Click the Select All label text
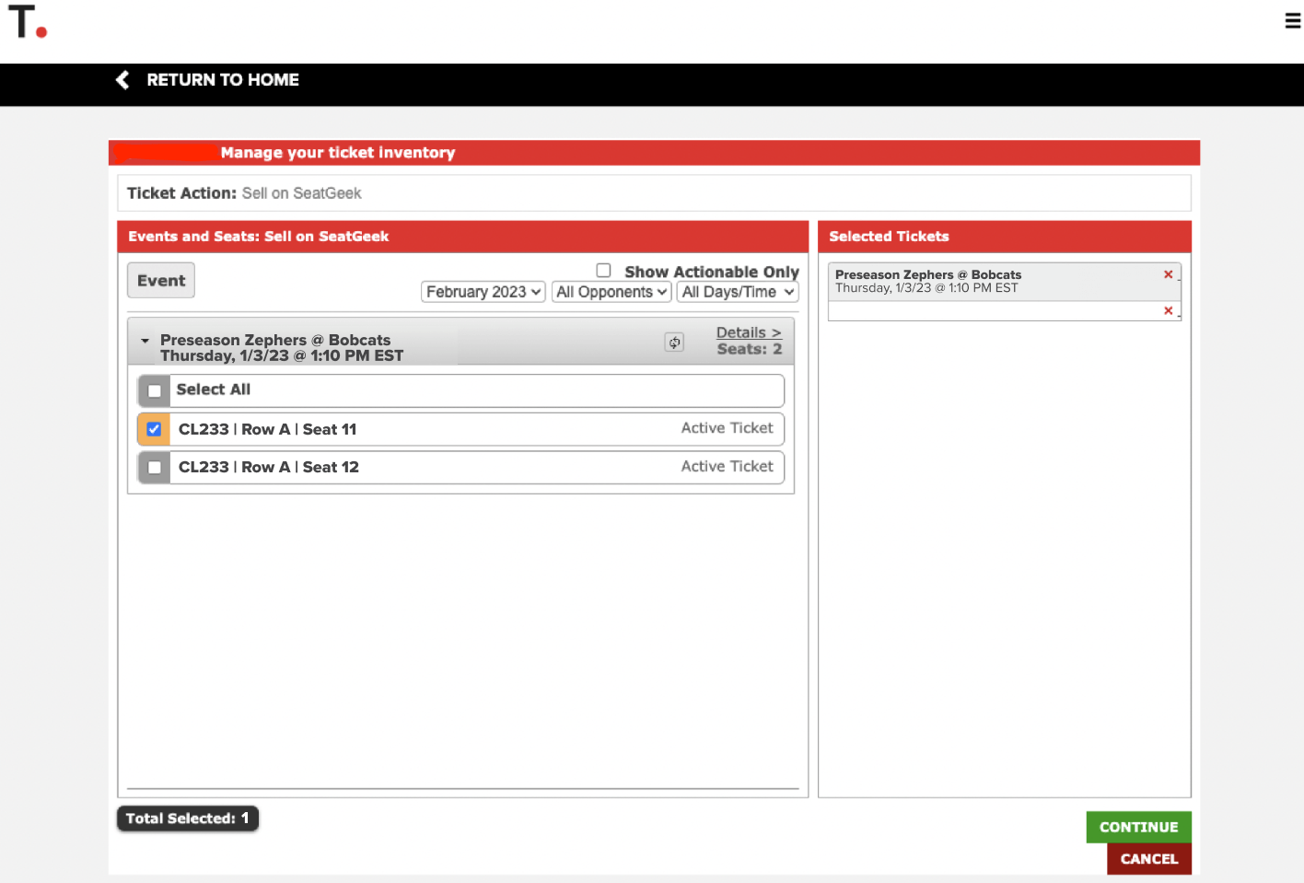1304x883 pixels. tap(214, 389)
